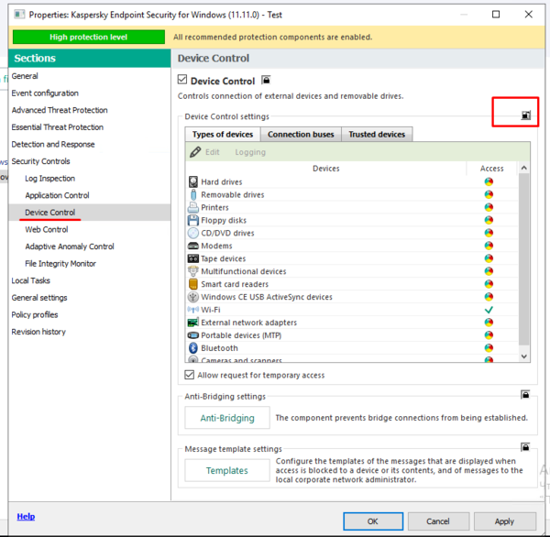Open the Help link

(x=26, y=516)
